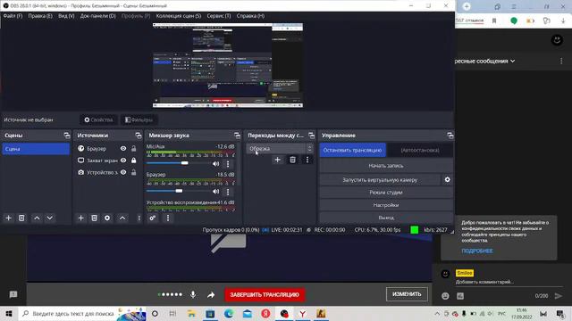Move scene down arrow in Сцены panel
Viewport: 572px width, 321px height.
point(50,218)
